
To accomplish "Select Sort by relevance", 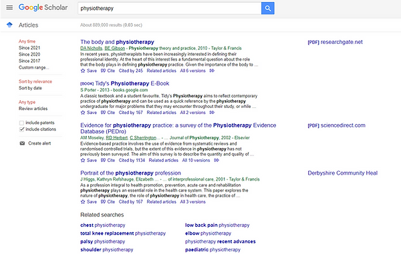I will click(35, 81).
